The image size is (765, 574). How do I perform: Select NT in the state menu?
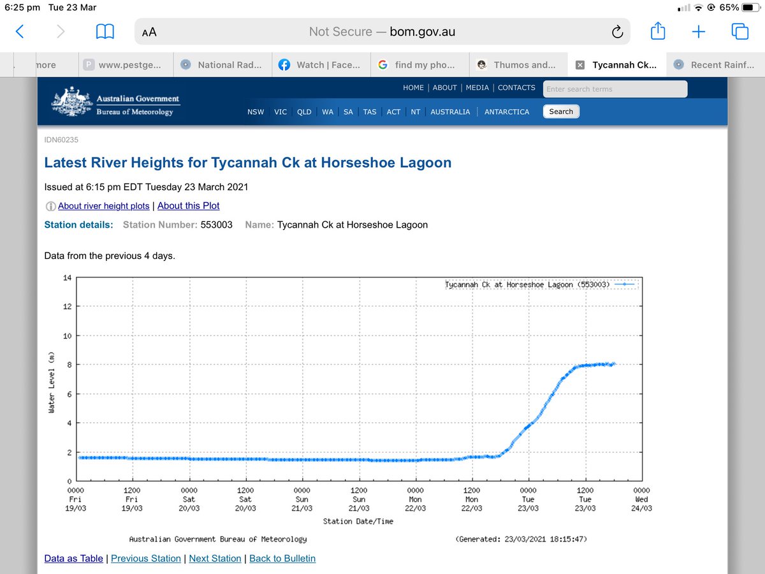click(416, 112)
